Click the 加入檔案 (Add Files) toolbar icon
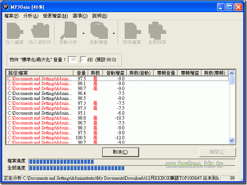Screen dimensions: 247x185 click(15, 33)
